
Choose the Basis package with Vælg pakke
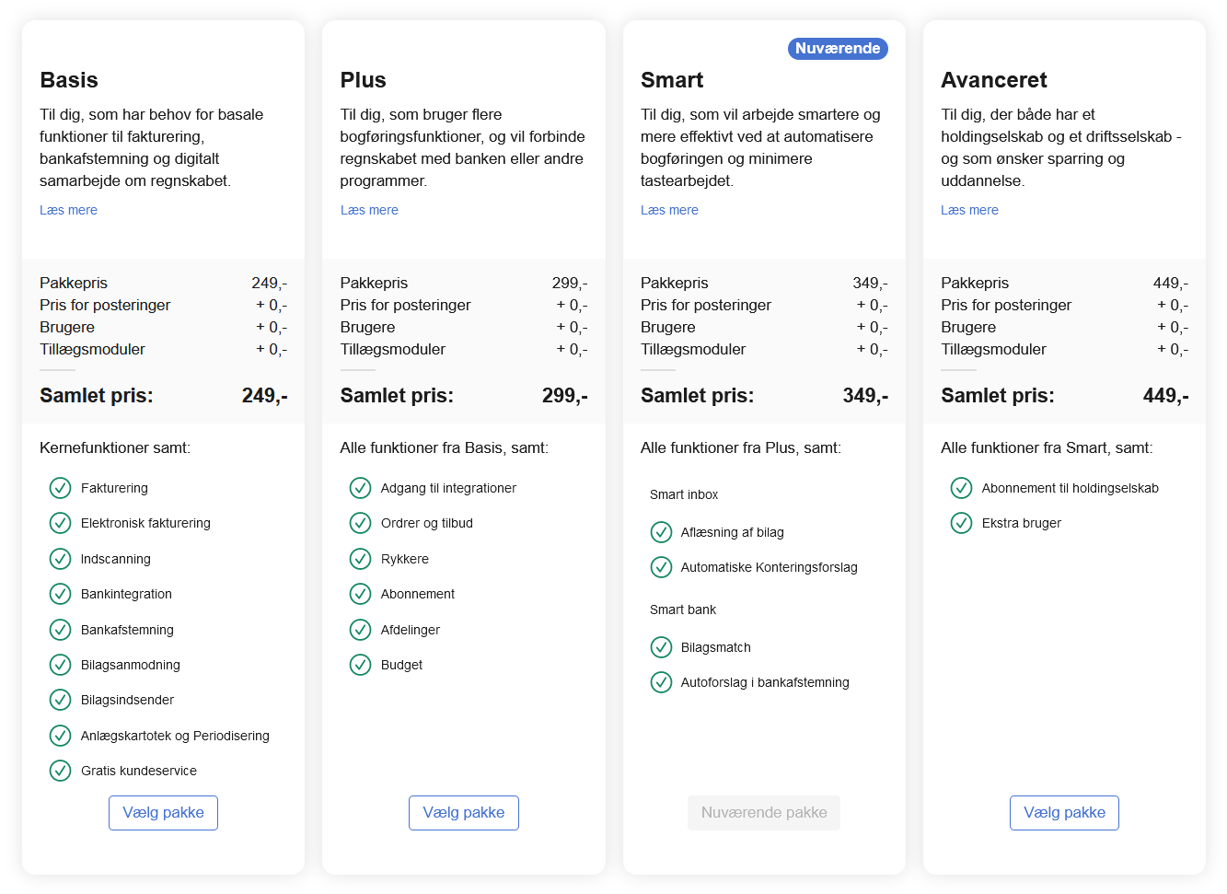click(x=163, y=813)
